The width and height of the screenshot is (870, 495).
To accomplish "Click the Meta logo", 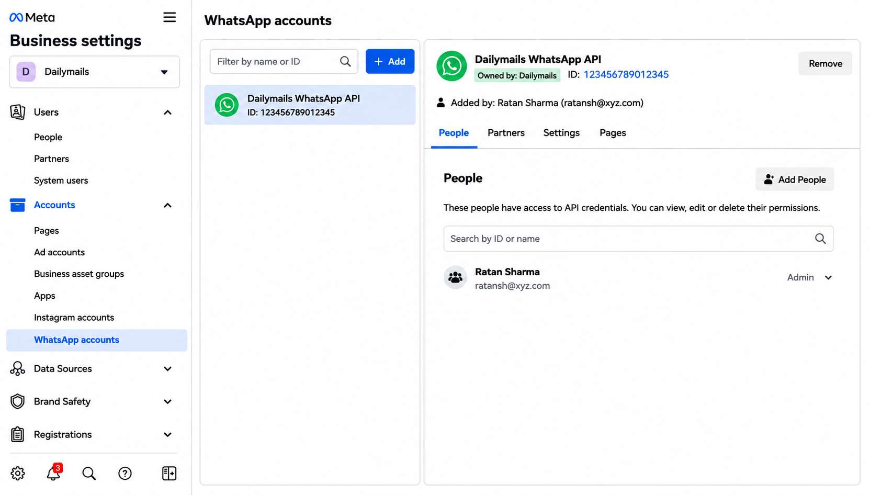I will 32,17.
